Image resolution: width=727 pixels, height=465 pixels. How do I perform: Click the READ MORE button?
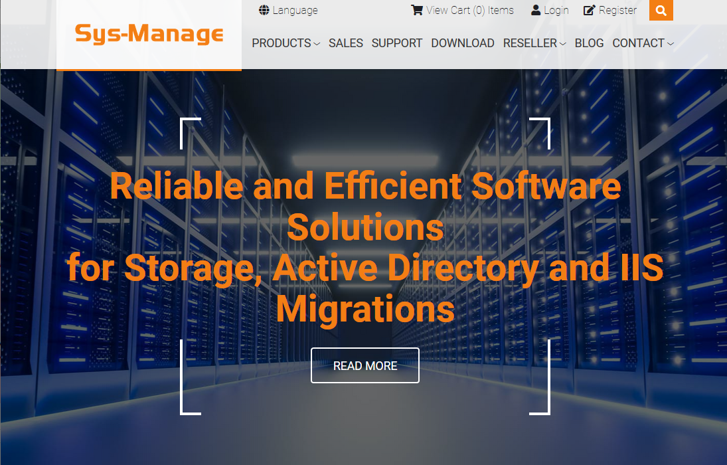[364, 365]
